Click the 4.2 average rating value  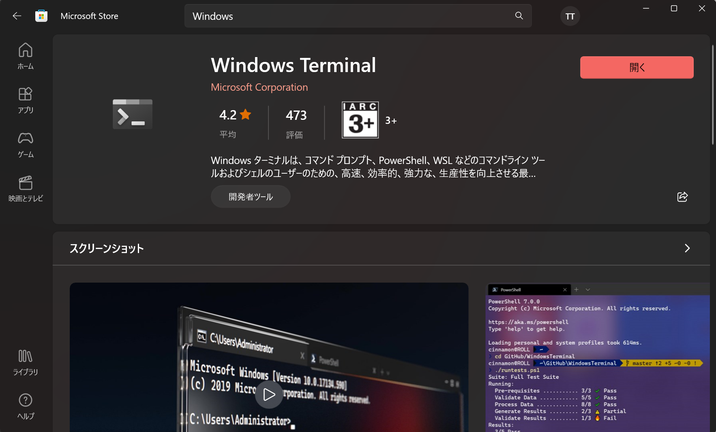[228, 115]
